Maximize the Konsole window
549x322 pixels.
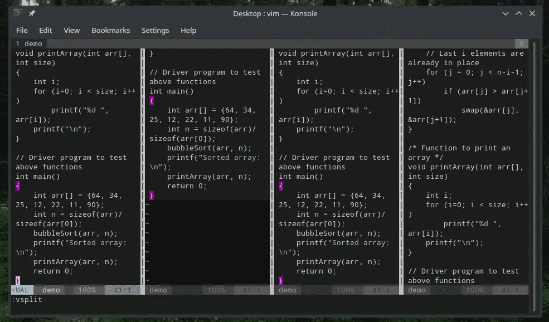click(519, 13)
